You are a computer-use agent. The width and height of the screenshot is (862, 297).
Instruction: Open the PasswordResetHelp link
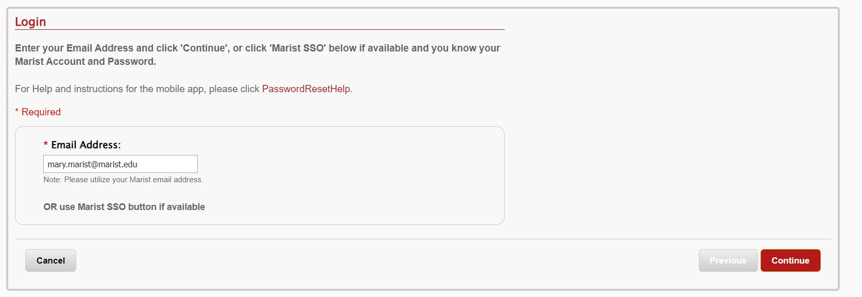point(306,89)
